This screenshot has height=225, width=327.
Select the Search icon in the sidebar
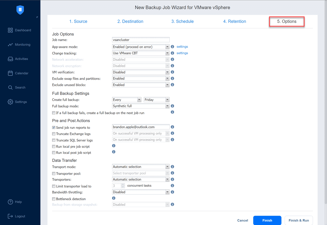click(20, 87)
